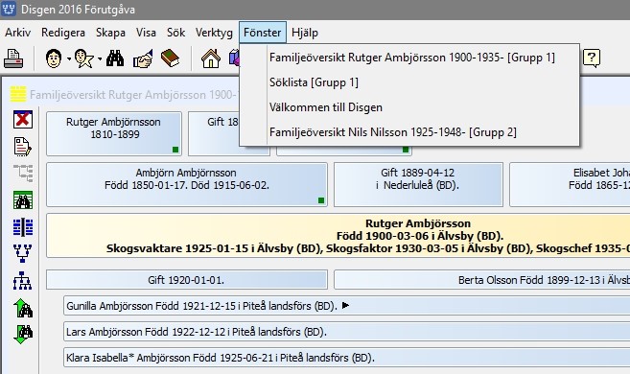
Task: Select child Gunilla Ambjörsson row
Action: [346, 306]
